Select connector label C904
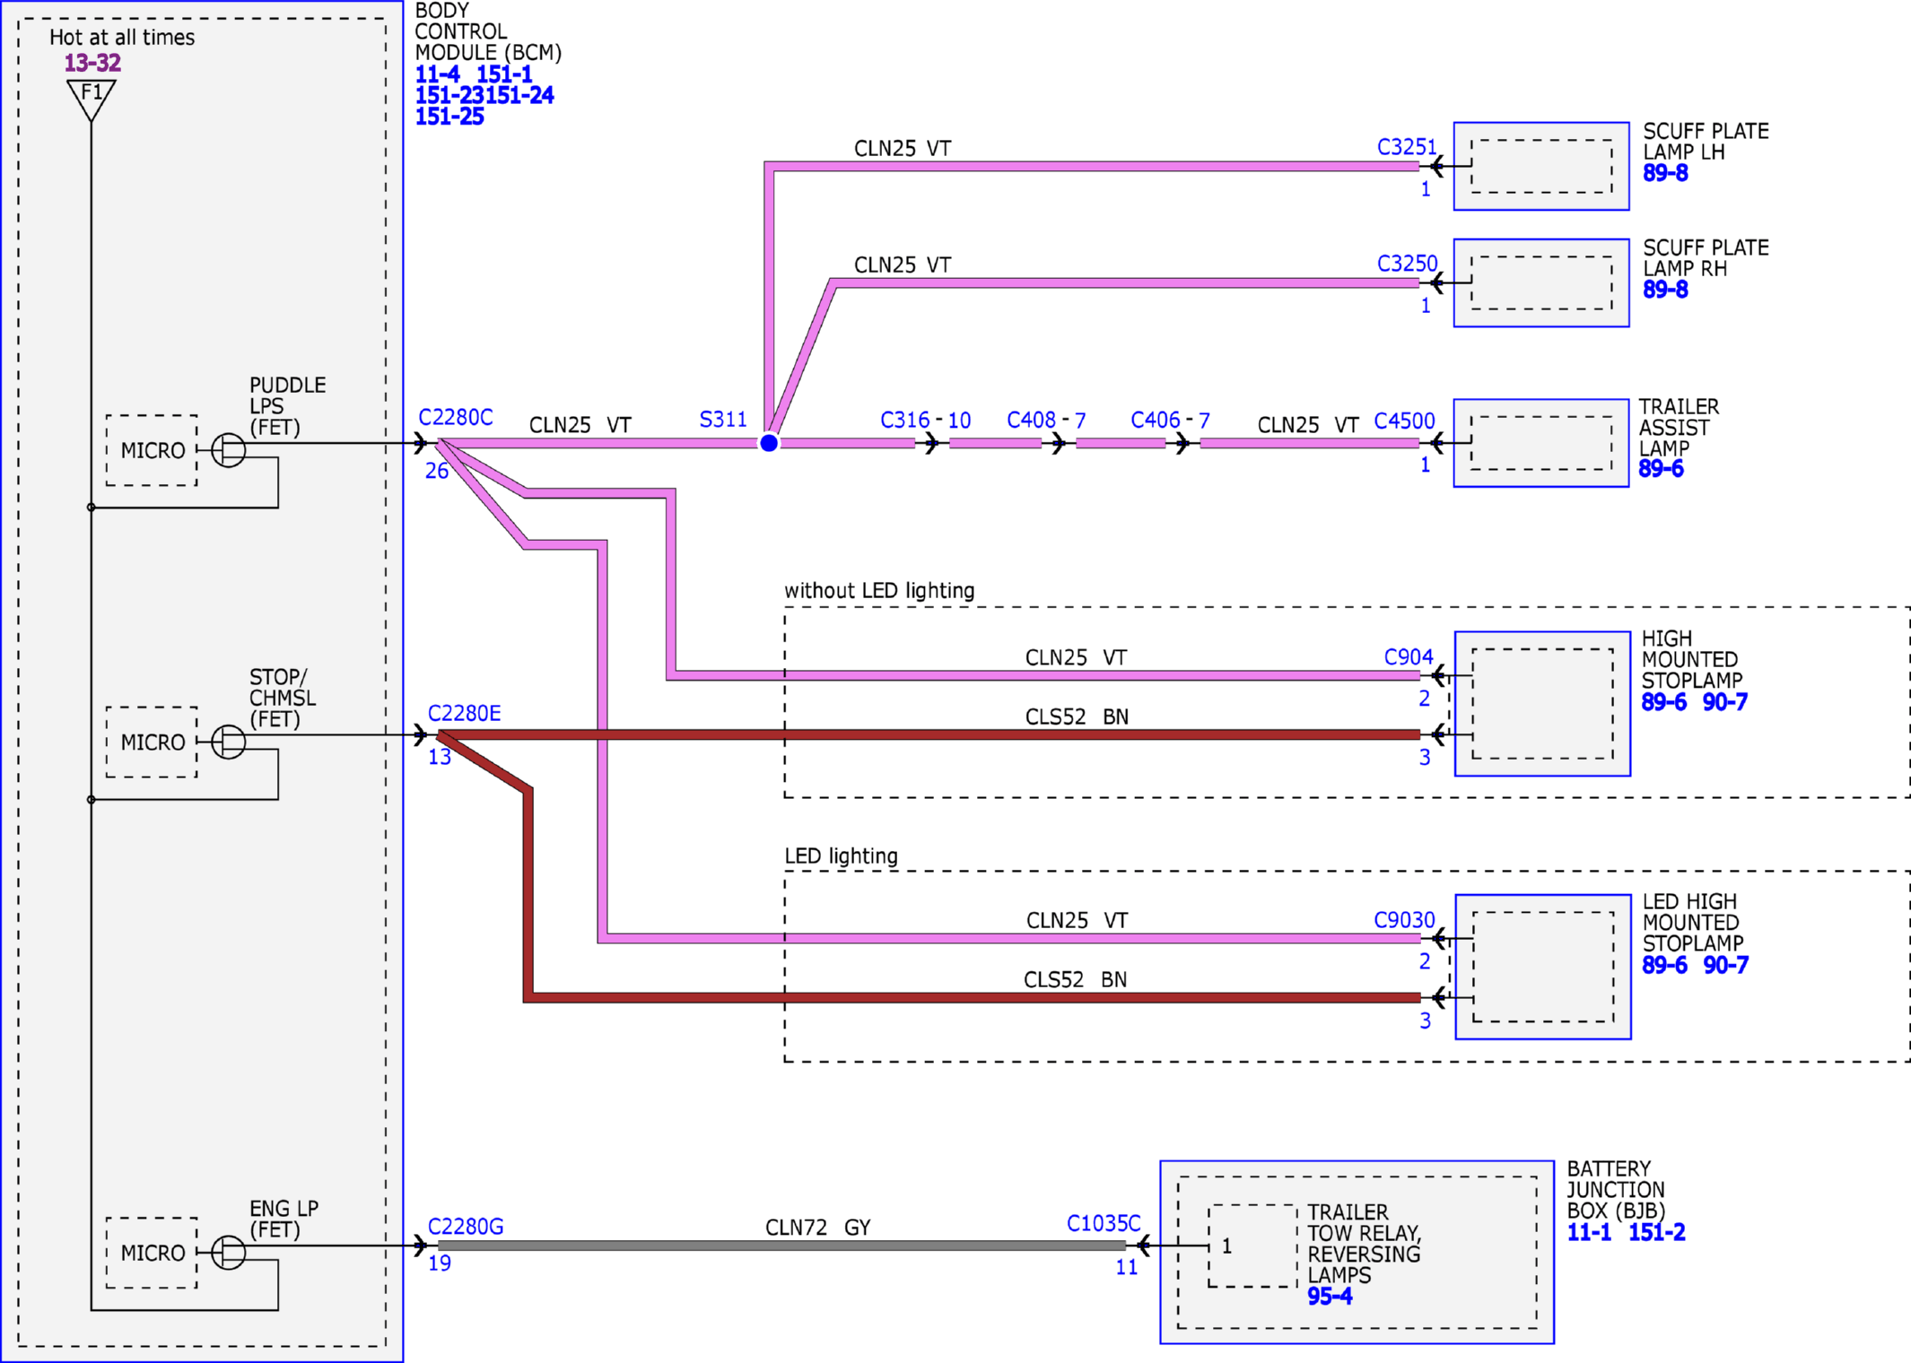The height and width of the screenshot is (1363, 1911). 1409,657
